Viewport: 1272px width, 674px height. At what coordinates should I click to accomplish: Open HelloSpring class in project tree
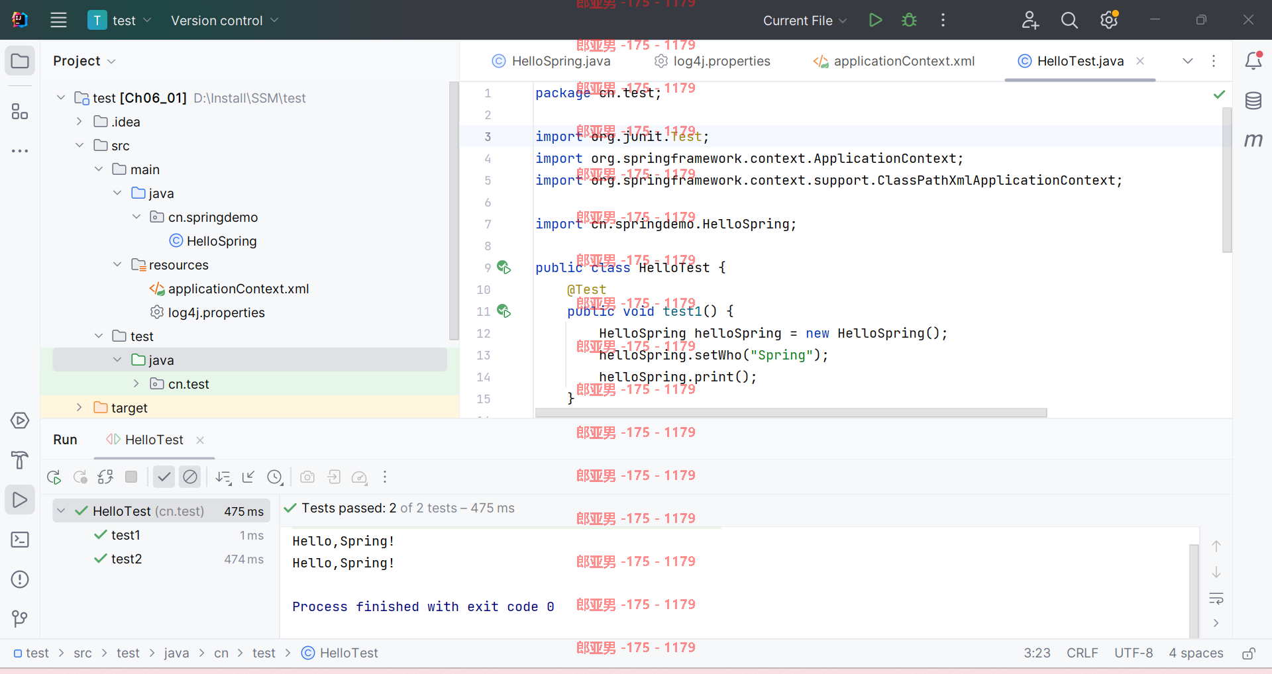[213, 241]
